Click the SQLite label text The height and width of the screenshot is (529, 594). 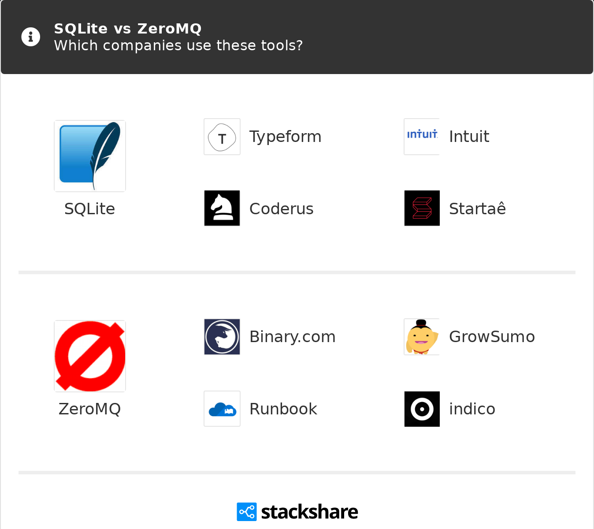[x=89, y=209]
